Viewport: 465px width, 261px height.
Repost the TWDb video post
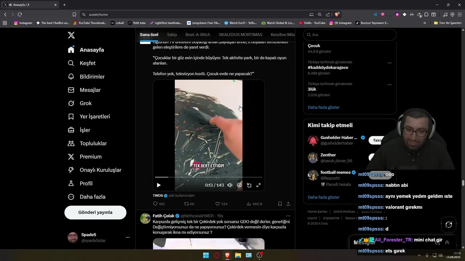click(189, 204)
